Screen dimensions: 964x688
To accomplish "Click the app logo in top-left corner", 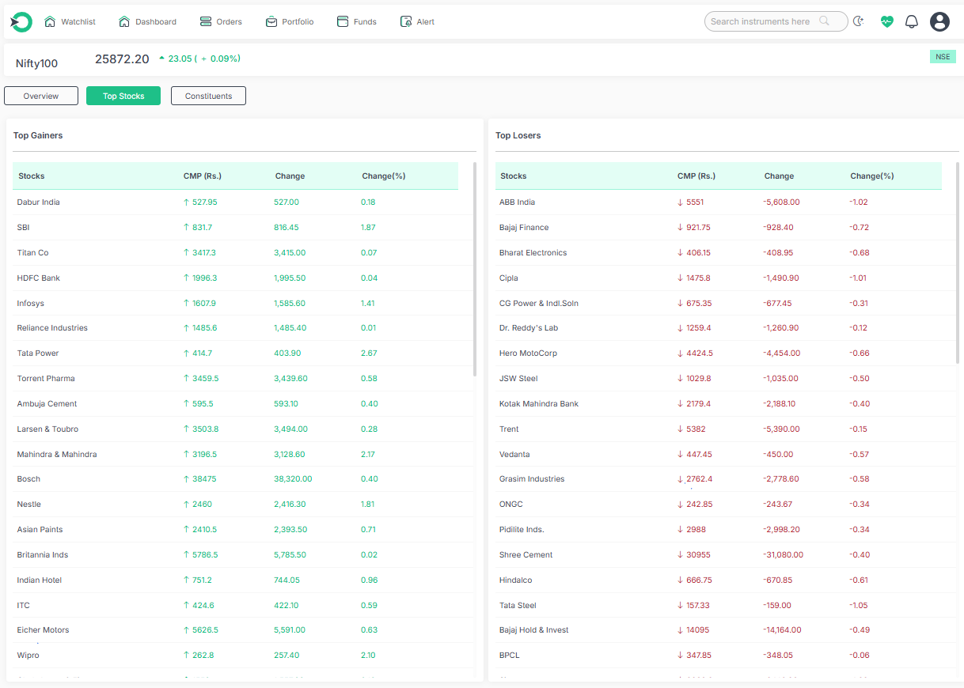I will coord(21,22).
